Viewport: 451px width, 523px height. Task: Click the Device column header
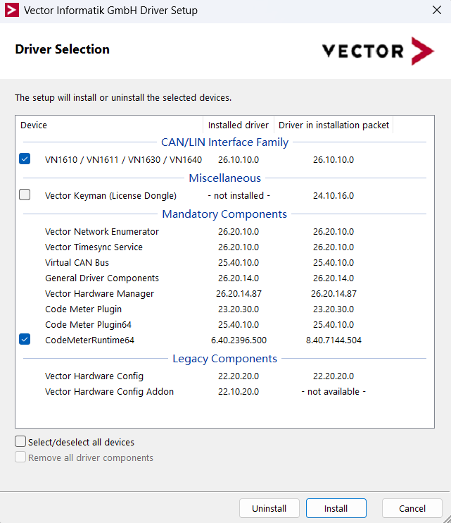coord(110,125)
